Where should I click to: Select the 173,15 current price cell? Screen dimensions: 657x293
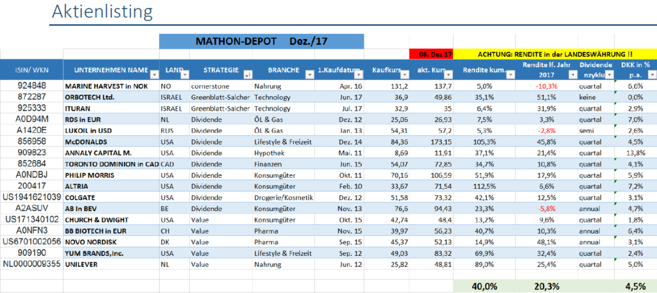(431, 141)
